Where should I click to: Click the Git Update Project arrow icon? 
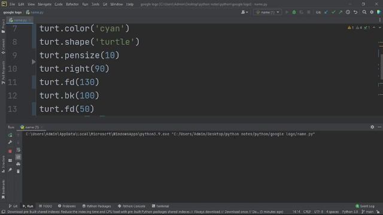coord(326,12)
